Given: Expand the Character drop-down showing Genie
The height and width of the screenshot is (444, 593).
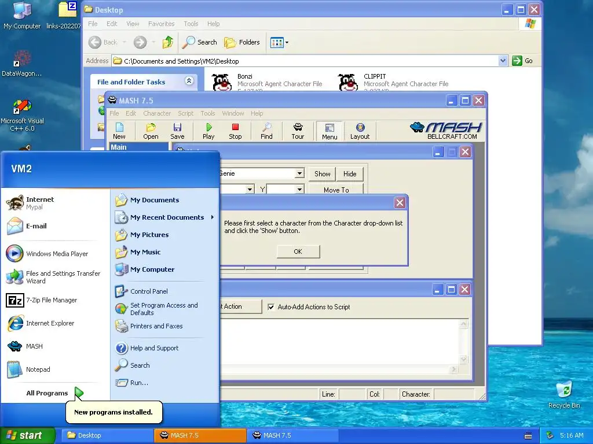Looking at the screenshot, I should click(x=299, y=173).
